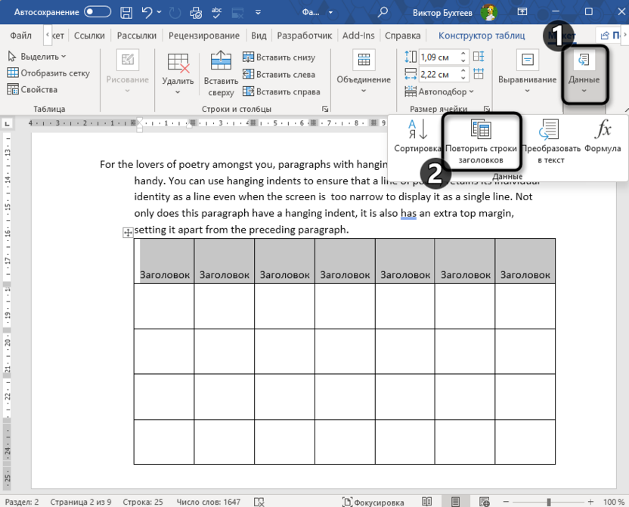
Task: Toggle Повторить строки заголовков
Action: [481, 142]
